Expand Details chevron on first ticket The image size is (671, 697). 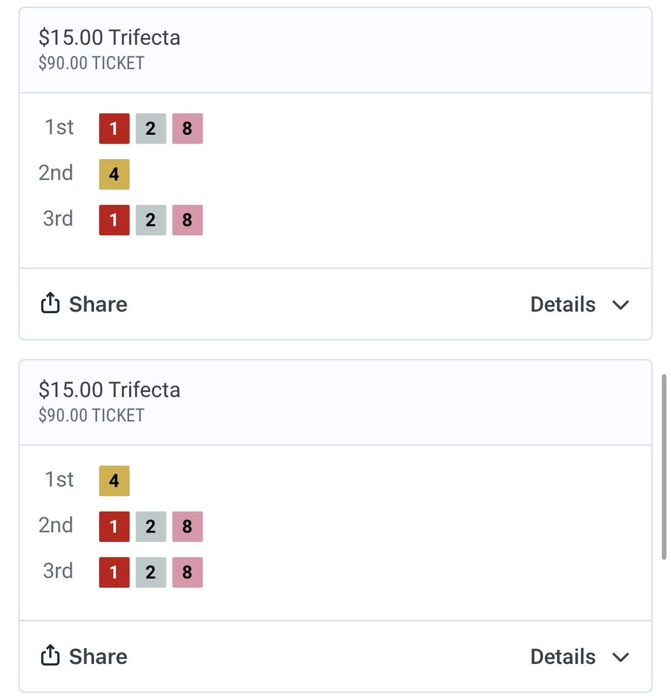pos(620,305)
